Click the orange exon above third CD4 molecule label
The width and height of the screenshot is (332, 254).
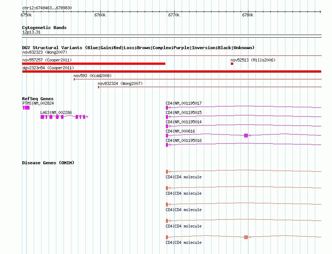[x=167, y=204]
